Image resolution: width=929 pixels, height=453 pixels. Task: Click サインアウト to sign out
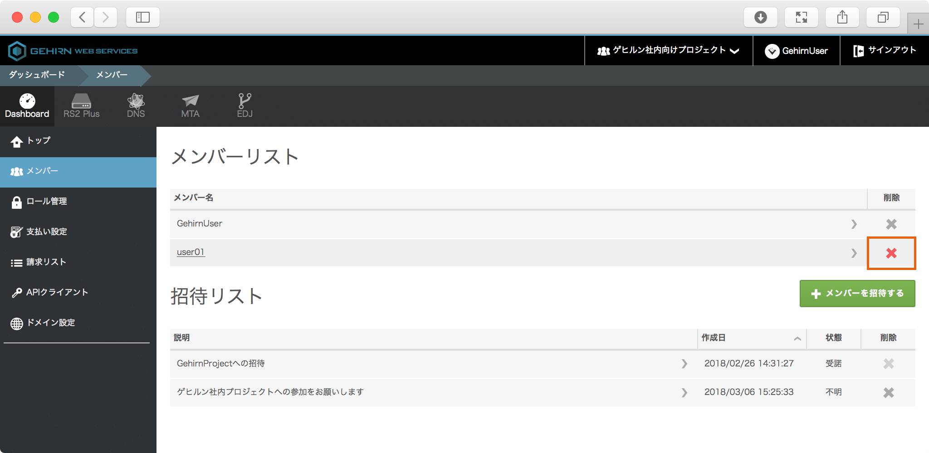[885, 51]
